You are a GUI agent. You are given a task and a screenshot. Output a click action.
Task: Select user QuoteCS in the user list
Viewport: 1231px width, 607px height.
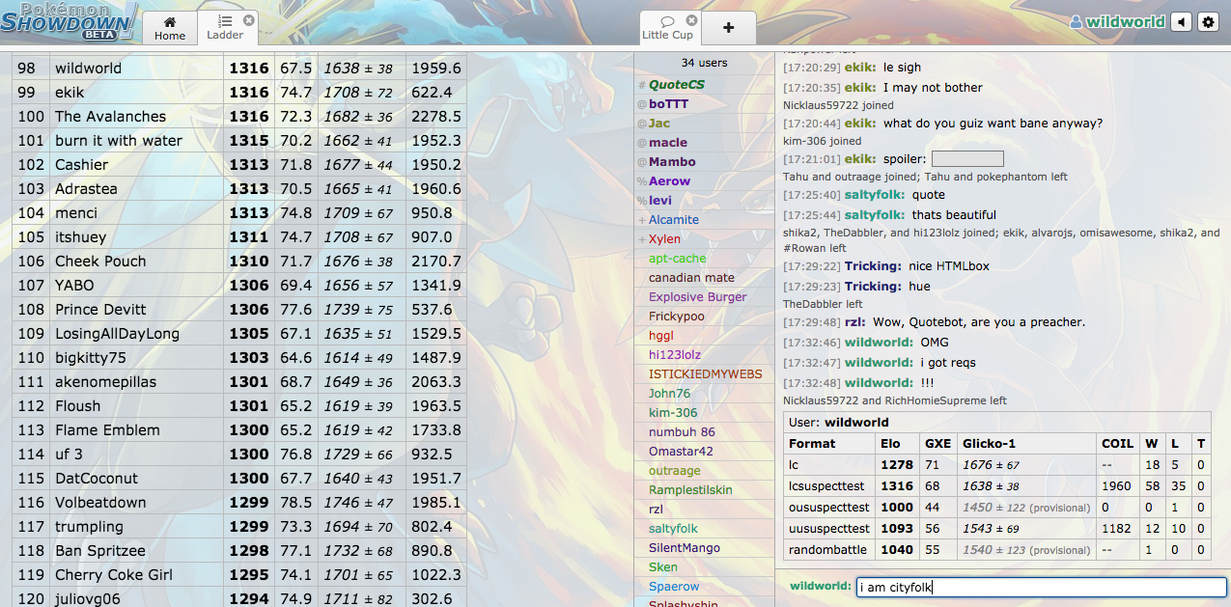point(676,85)
